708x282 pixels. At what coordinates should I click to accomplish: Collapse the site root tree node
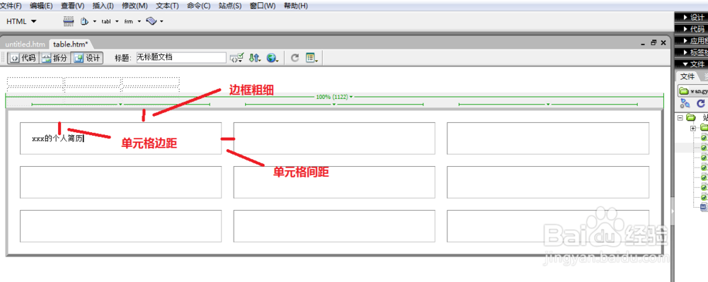click(680, 117)
